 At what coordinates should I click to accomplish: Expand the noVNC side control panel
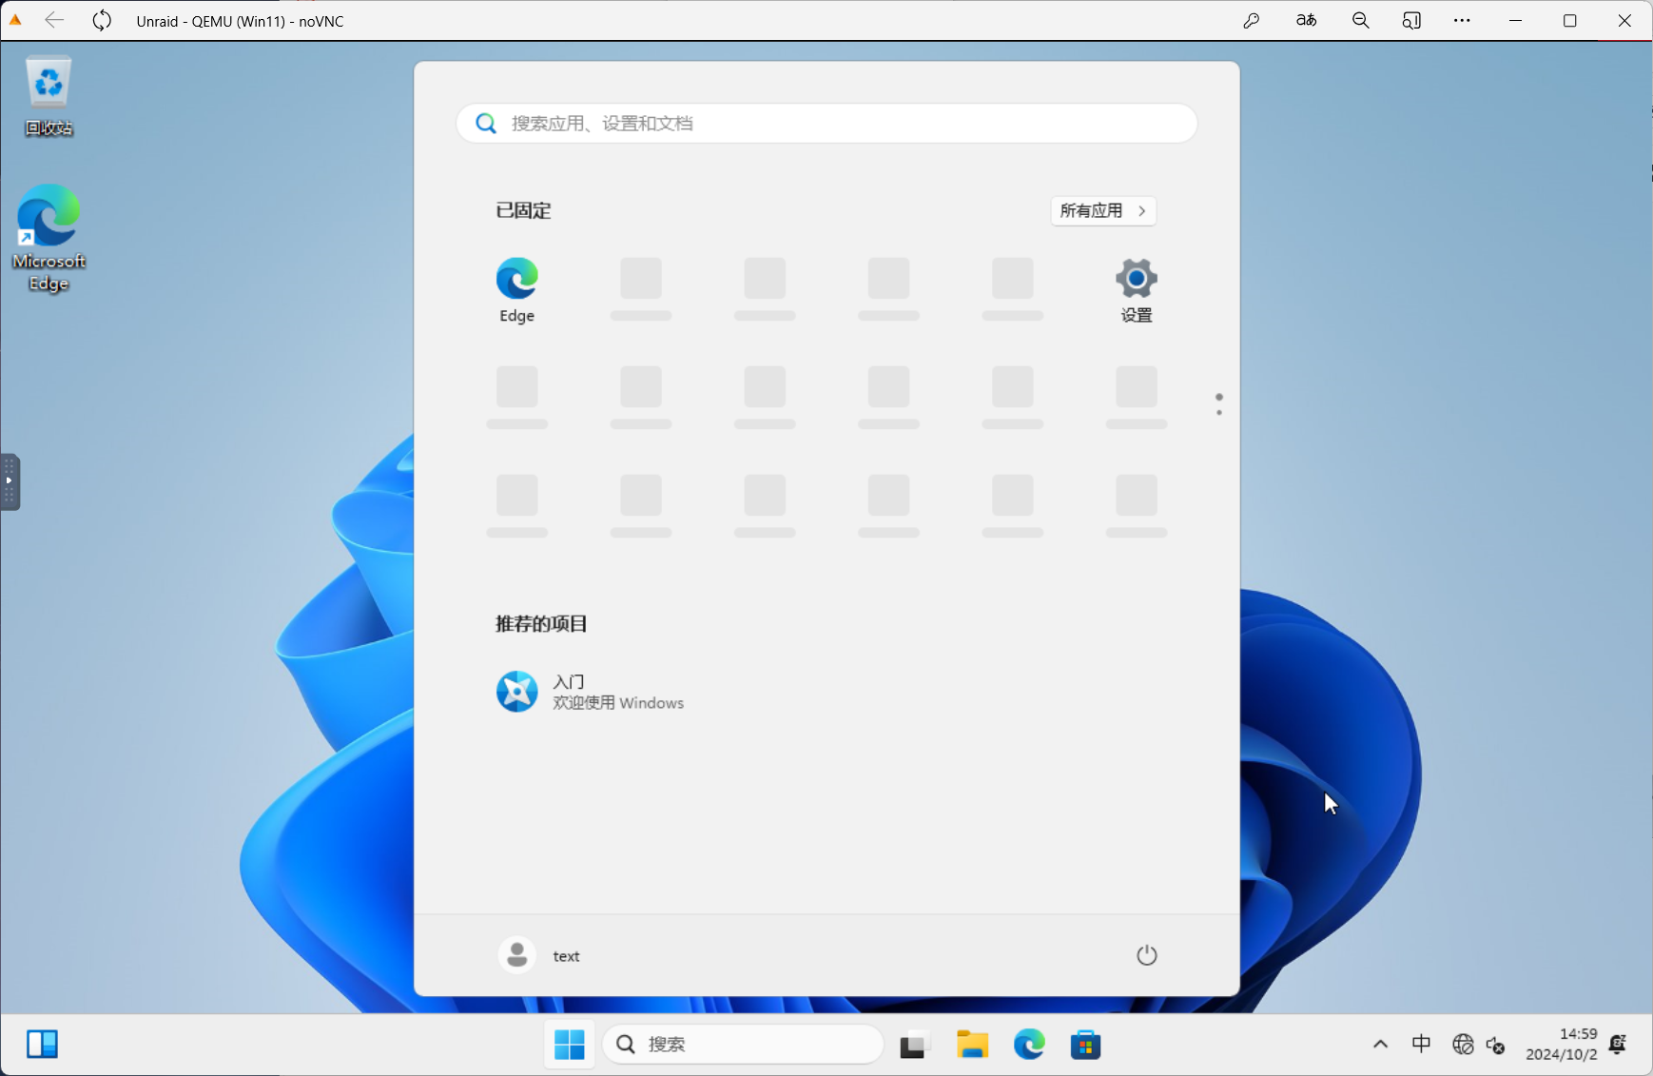click(x=10, y=481)
